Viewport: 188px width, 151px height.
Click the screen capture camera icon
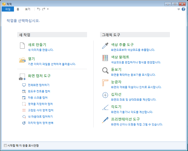pyautogui.click(x=22, y=77)
